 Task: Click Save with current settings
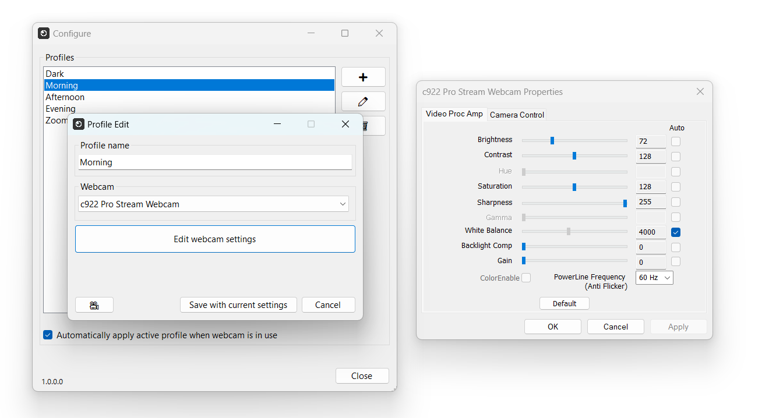pos(238,304)
